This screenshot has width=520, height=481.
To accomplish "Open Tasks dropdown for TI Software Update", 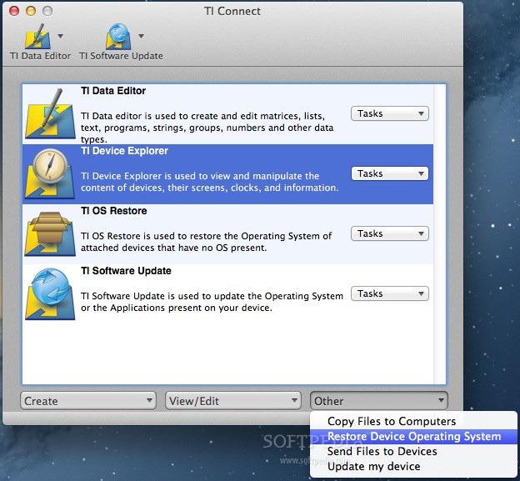I will pos(390,293).
